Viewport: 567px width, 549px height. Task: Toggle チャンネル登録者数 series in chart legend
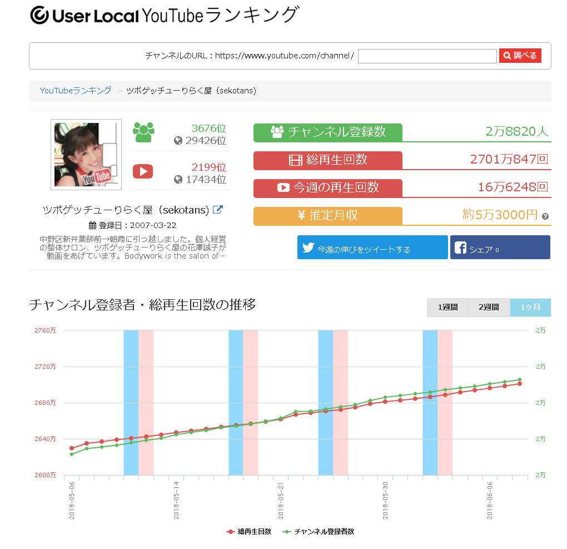318,532
